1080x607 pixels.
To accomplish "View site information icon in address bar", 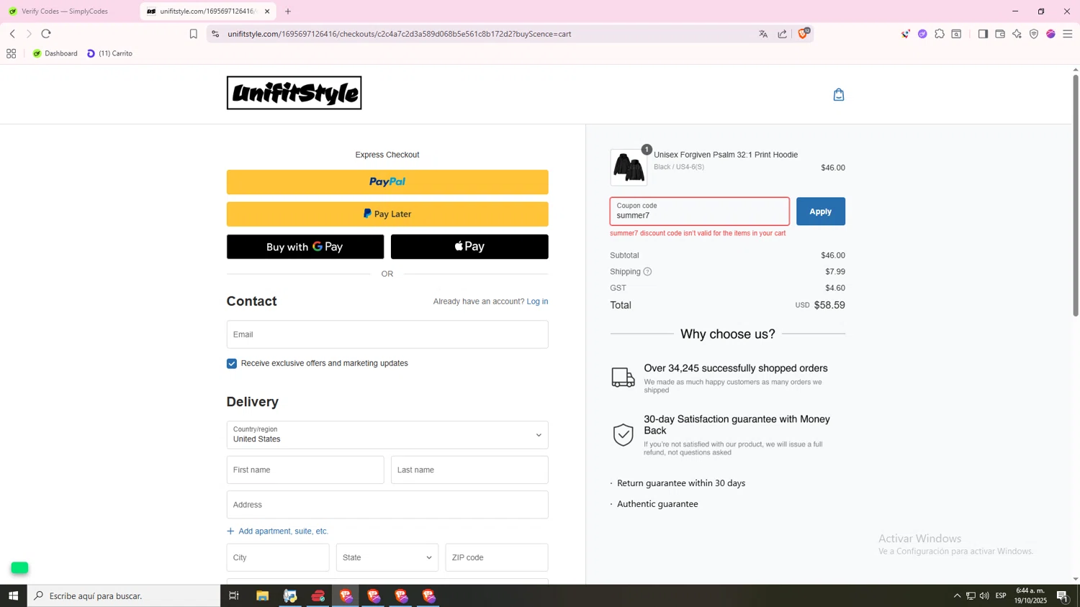I will 215,34.
